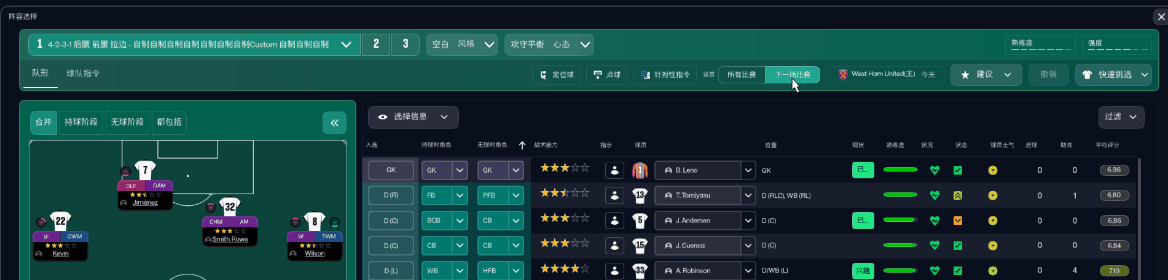The image size is (1168, 280).
Task: Click sort arrow beside 无球时角色 column
Action: pos(522,145)
